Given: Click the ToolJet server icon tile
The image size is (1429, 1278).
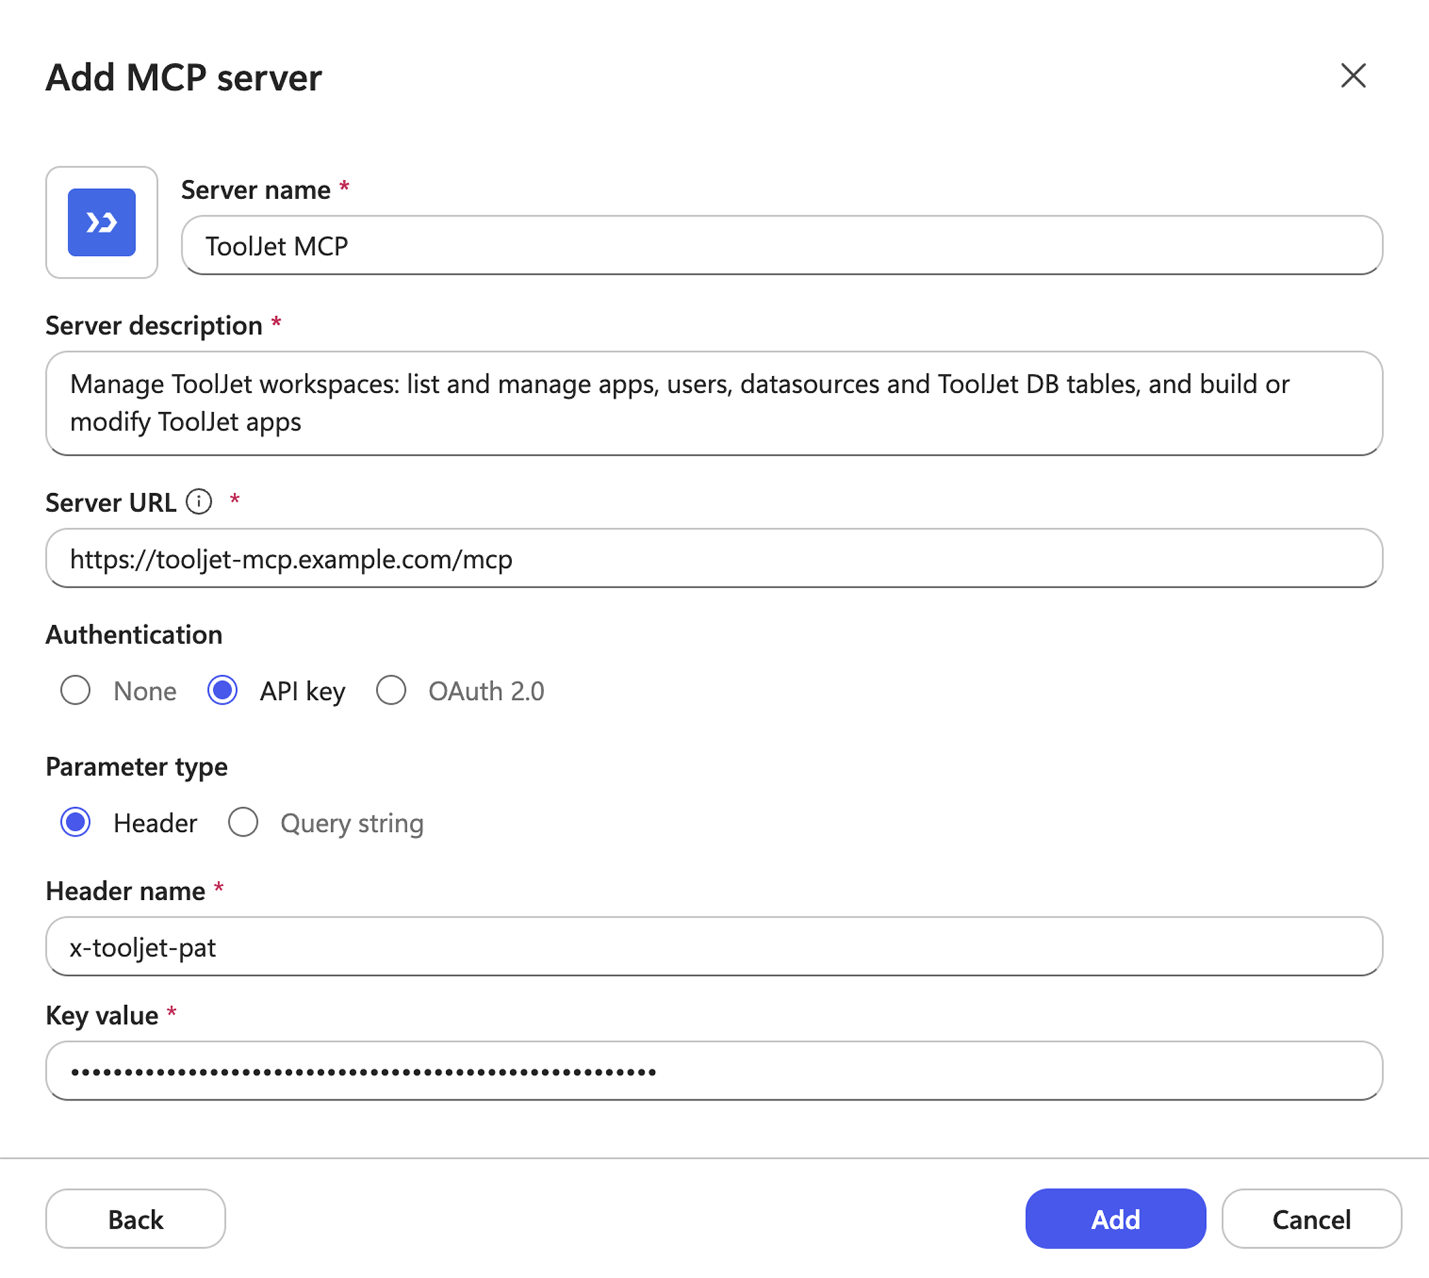Looking at the screenshot, I should tap(102, 222).
